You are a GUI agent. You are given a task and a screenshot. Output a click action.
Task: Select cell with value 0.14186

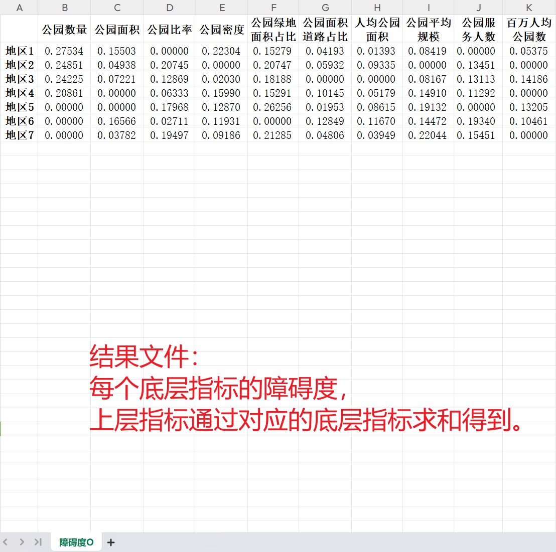pyautogui.click(x=529, y=79)
